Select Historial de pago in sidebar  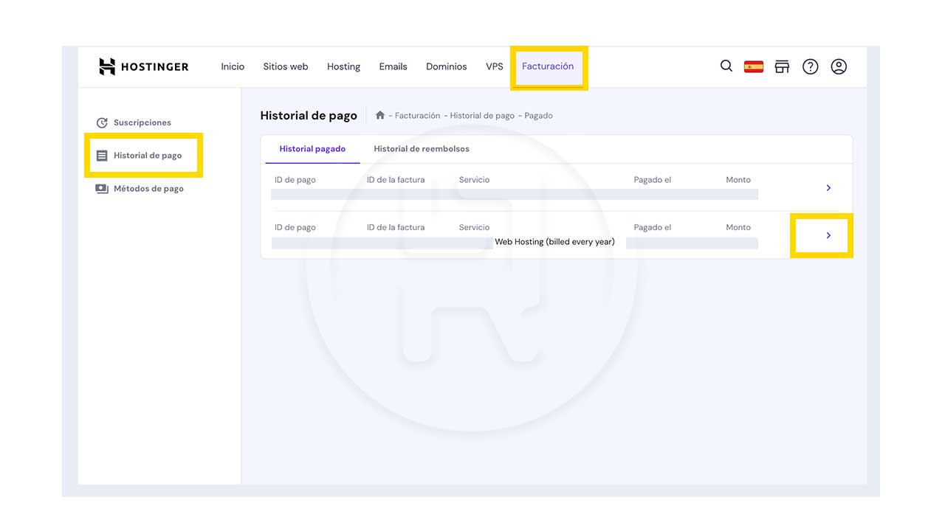point(147,156)
